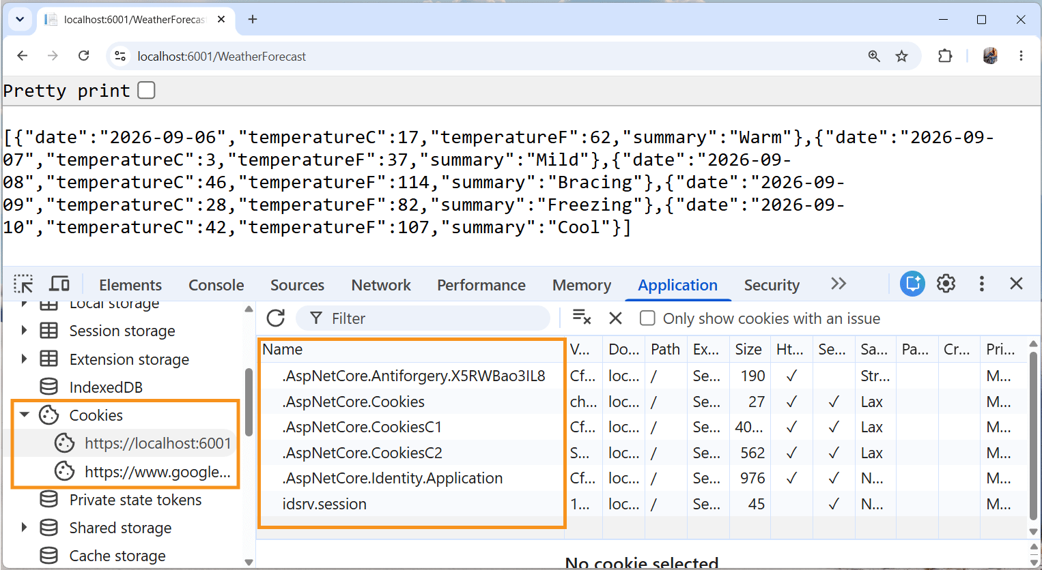This screenshot has width=1042, height=570.
Task: Switch to the Security tab
Action: pyautogui.click(x=772, y=285)
